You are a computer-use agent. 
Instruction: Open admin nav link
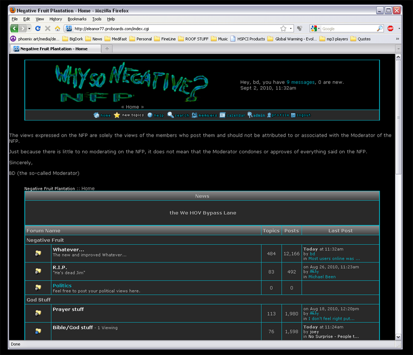point(256,115)
